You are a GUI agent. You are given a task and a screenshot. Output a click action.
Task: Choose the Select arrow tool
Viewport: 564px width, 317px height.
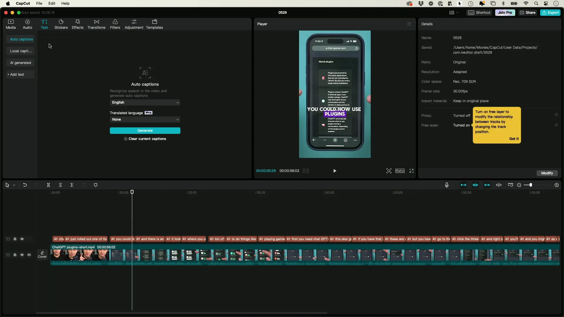tap(7, 185)
